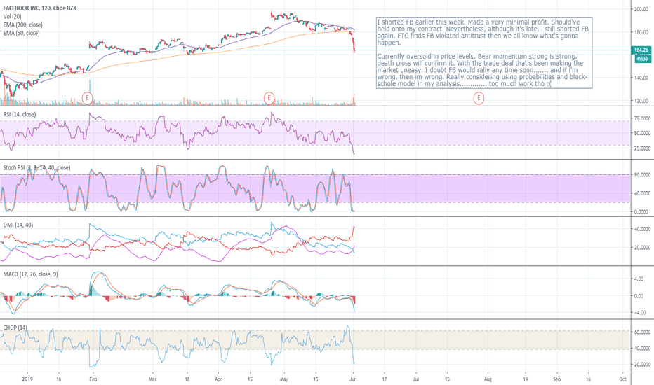Viewport: 654px width, 385px height.
Task: Click the Stoch RSI scale 80.0000 value
Action: point(642,175)
